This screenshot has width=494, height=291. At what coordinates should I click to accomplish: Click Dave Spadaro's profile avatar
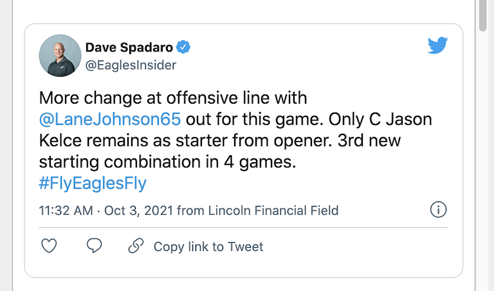60,55
